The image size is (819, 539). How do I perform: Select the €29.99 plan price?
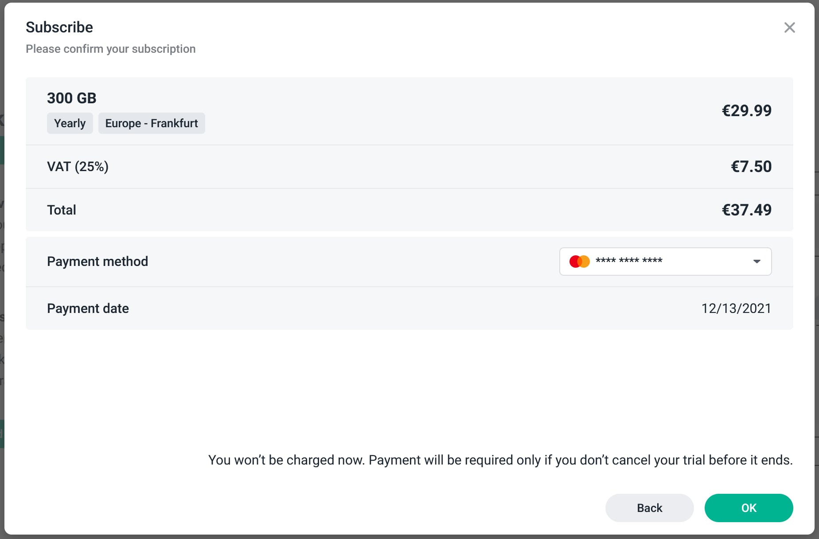747,111
